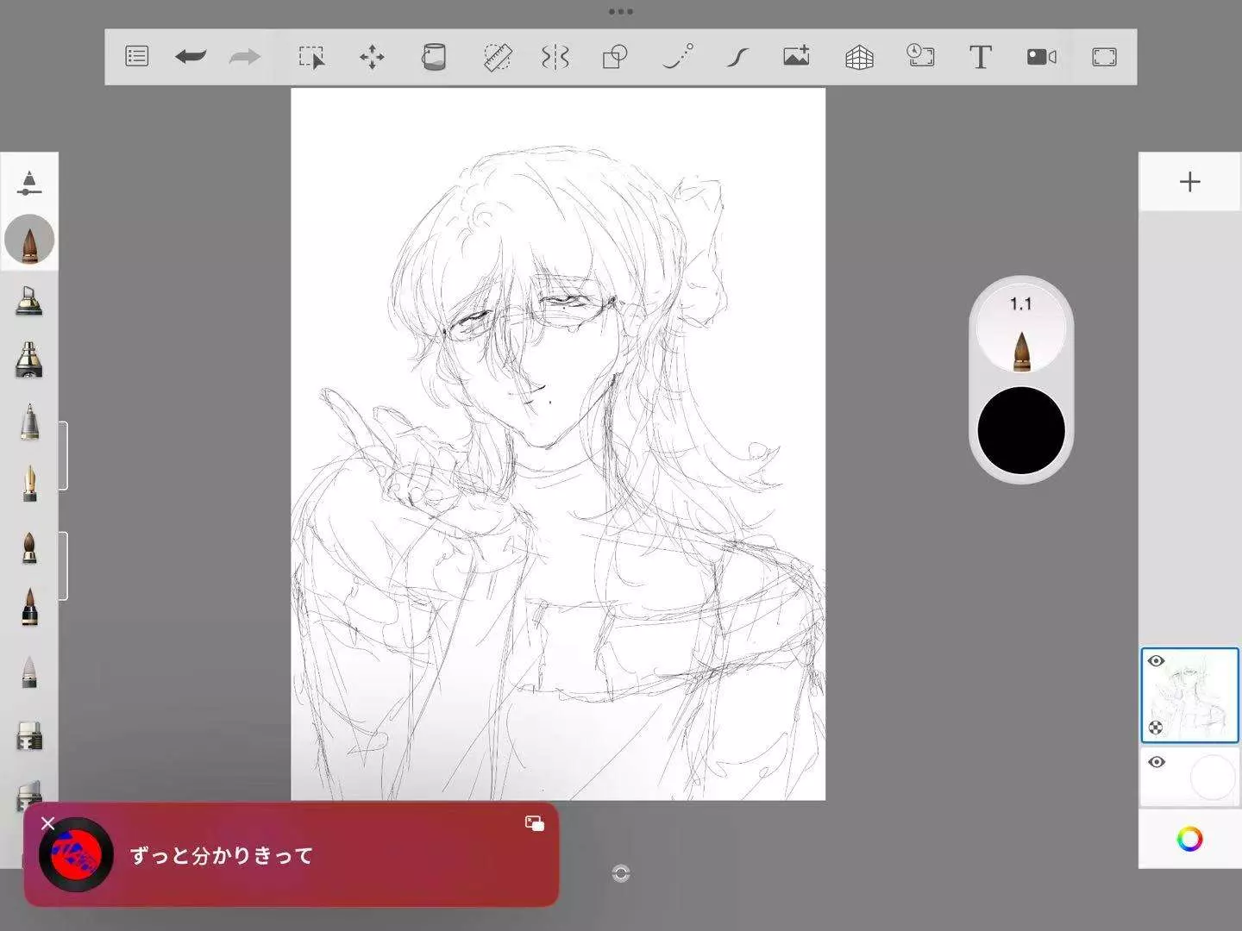Open the brush library at top of brush palette
The width and height of the screenshot is (1242, 931).
[29, 182]
